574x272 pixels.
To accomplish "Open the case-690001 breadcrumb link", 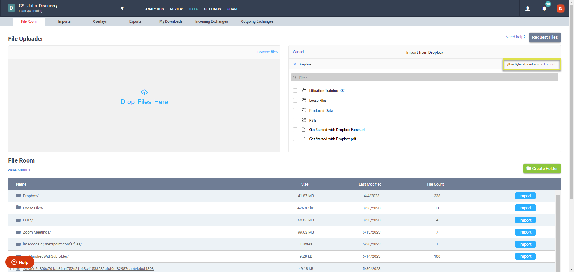I will coord(19,170).
